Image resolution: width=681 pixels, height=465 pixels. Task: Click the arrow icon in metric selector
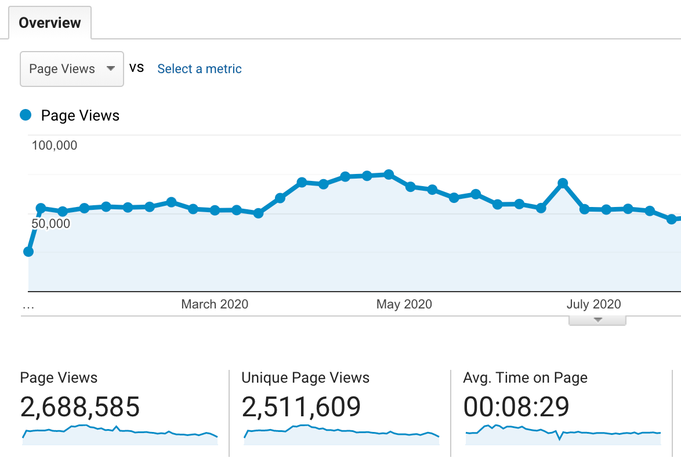tap(110, 68)
